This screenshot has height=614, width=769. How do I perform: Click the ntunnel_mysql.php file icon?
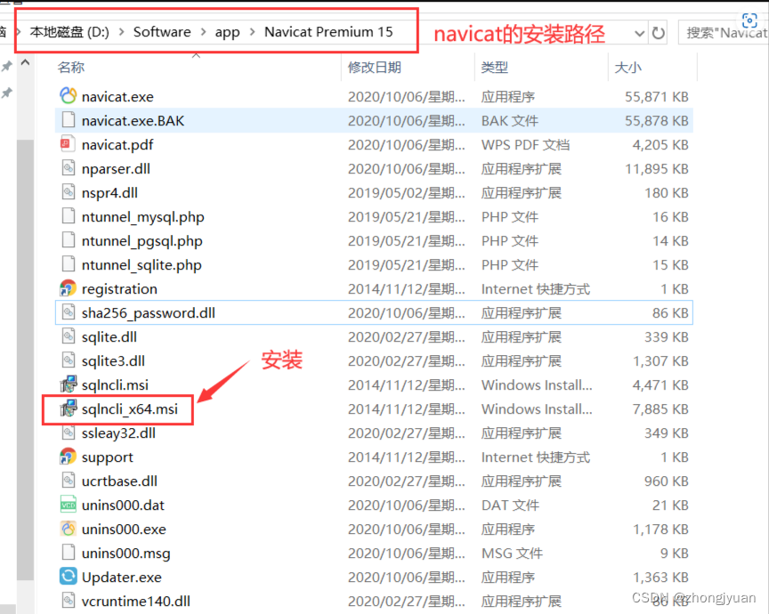coord(69,216)
